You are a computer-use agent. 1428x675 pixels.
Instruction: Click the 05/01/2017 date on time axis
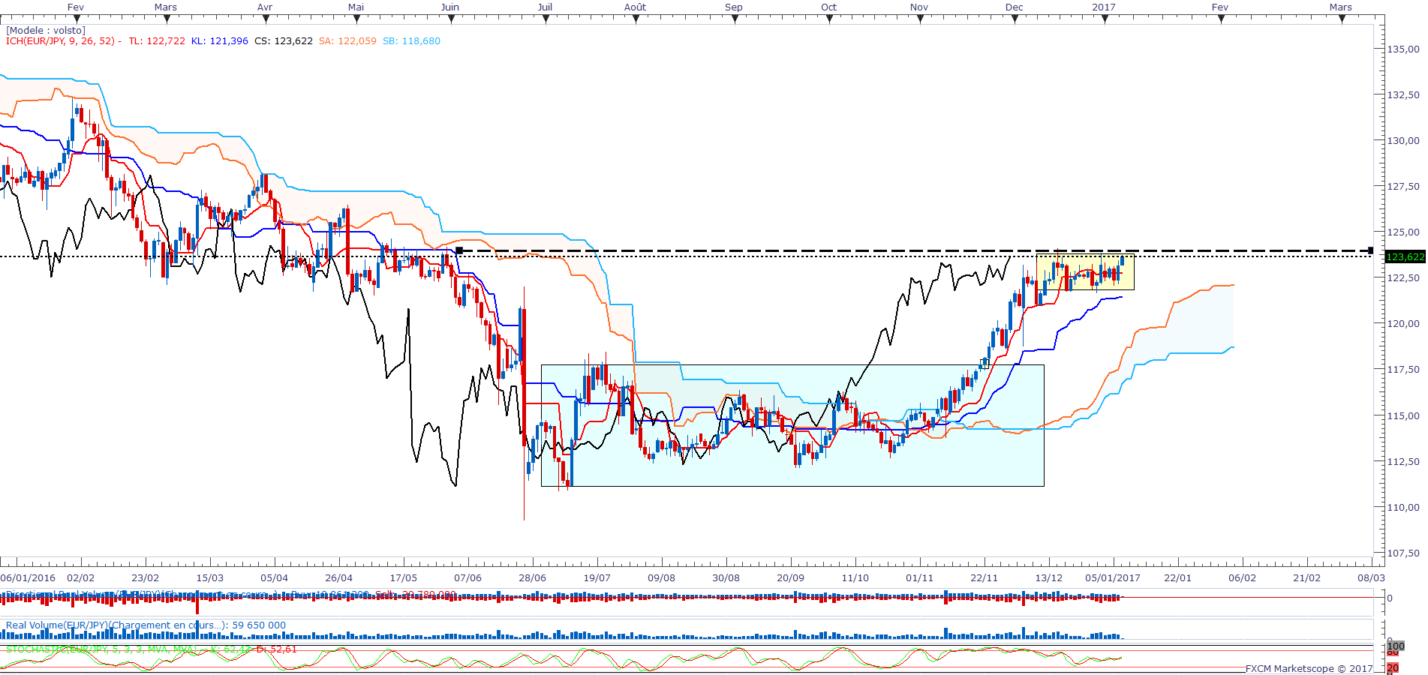[x=1112, y=577]
